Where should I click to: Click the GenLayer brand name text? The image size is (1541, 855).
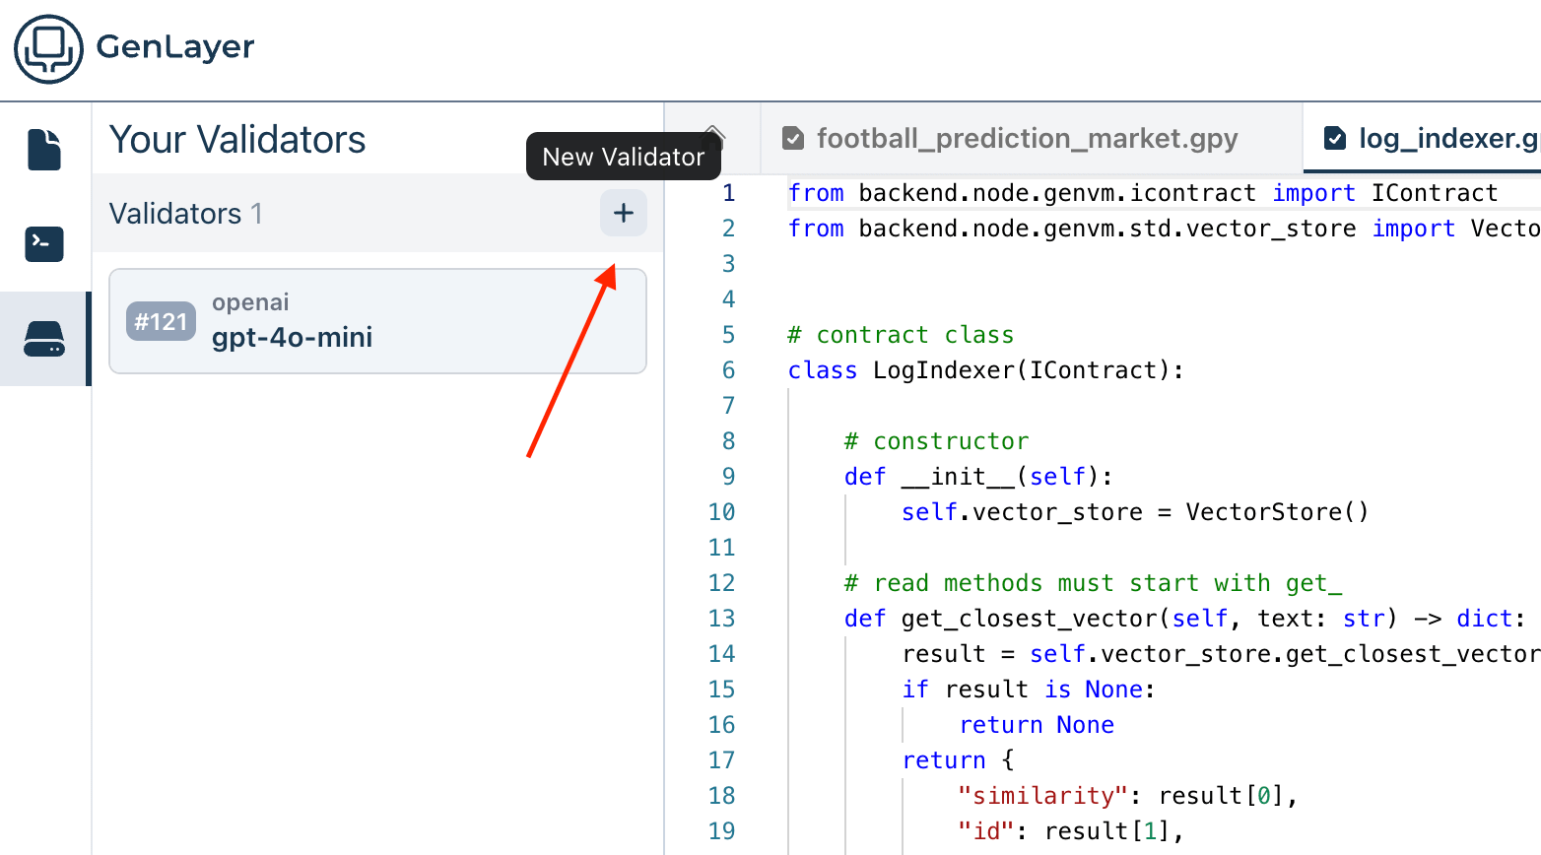click(175, 46)
